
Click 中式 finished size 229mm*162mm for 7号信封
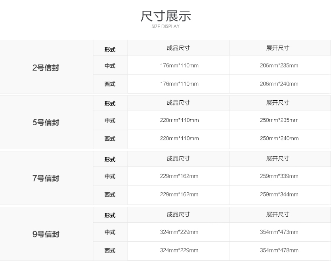coord(179,176)
